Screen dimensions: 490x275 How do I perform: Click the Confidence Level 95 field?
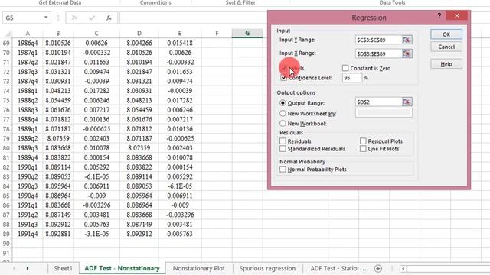click(352, 78)
